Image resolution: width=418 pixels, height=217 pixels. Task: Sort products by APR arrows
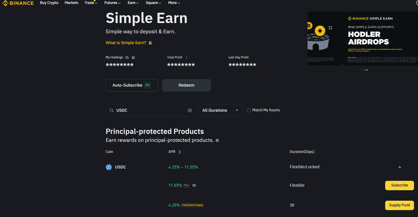[x=180, y=152]
